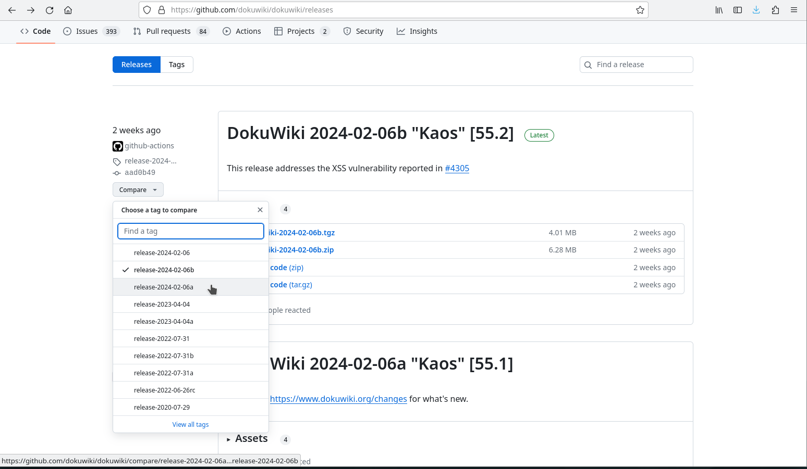The height and width of the screenshot is (469, 807).
Task: Click the View all tags link
Action: [190, 425]
